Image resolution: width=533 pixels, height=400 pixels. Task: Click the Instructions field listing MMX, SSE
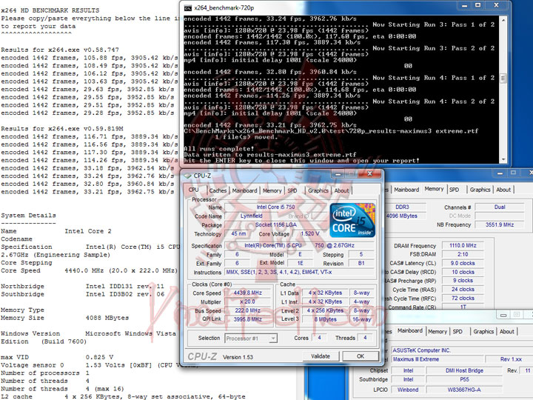(x=299, y=273)
